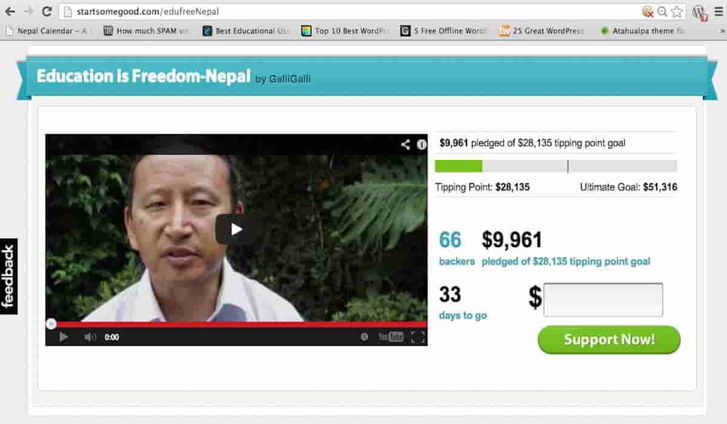Click the YouTube logo in the player
The height and width of the screenshot is (424, 727).
point(391,337)
